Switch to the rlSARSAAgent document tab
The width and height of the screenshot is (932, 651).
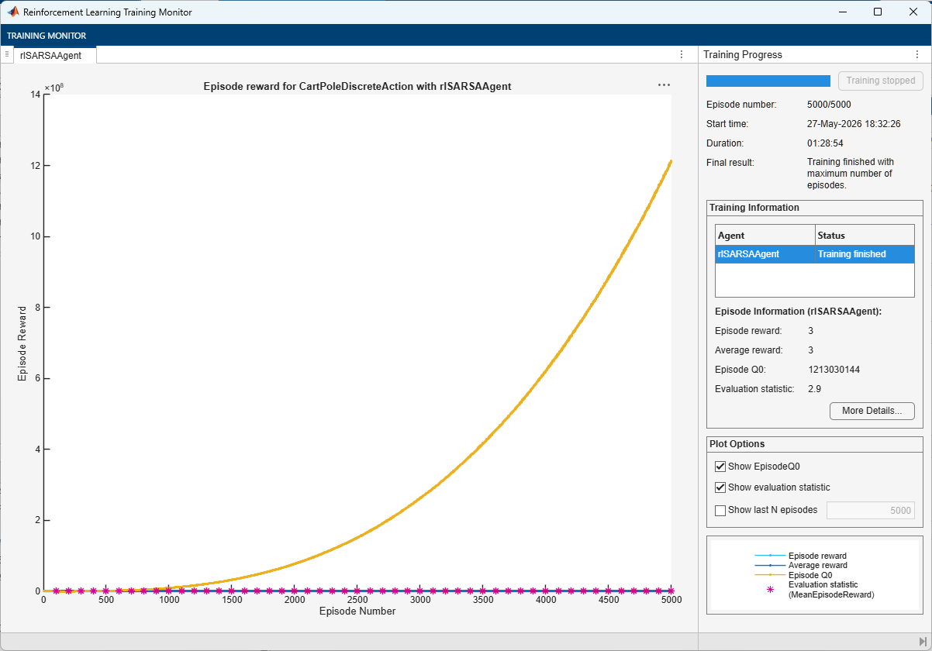pos(51,55)
